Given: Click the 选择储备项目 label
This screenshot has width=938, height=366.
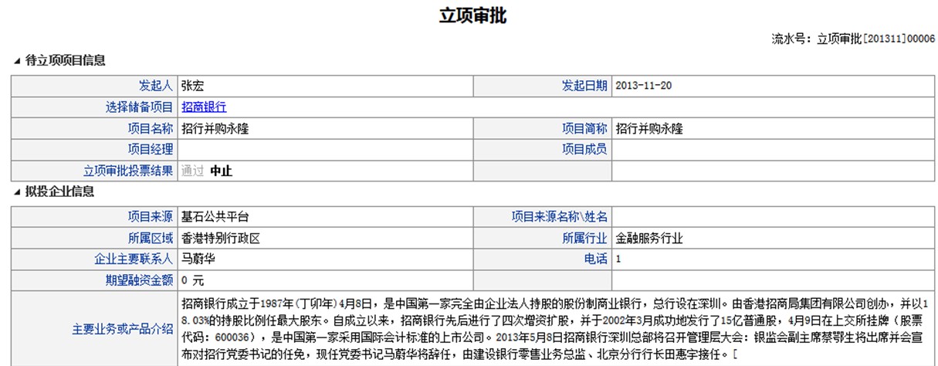Looking at the screenshot, I should coord(139,107).
